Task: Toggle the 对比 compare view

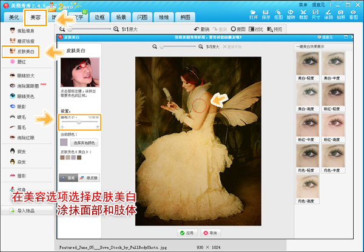Action: click(x=253, y=28)
